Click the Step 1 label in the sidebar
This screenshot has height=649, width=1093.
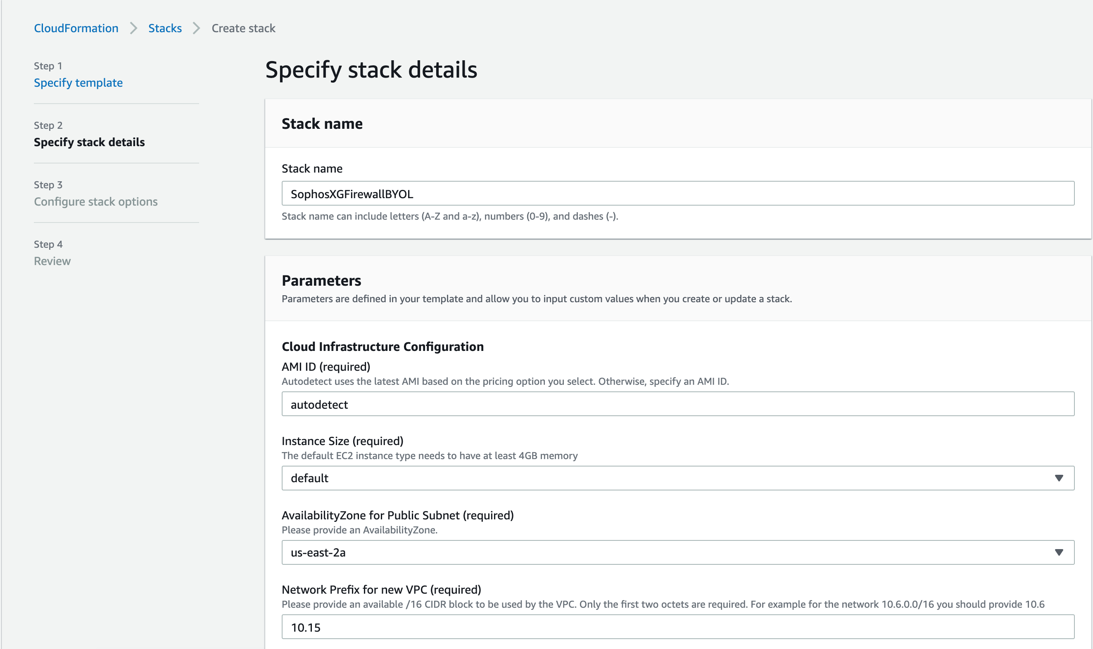pyautogui.click(x=48, y=66)
